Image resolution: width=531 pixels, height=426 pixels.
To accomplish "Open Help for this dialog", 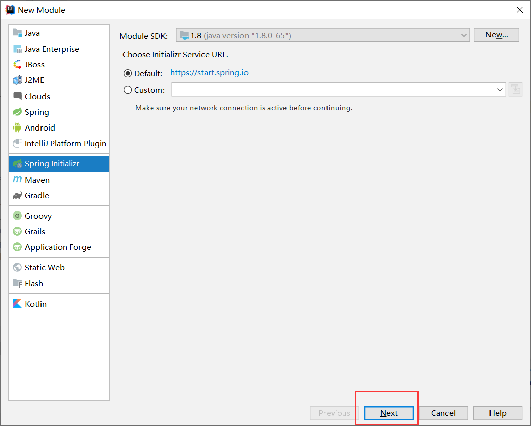I will click(498, 413).
